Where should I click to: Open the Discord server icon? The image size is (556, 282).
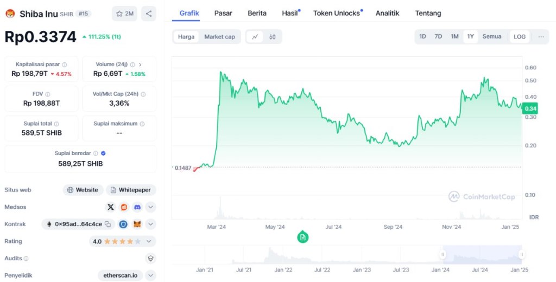[x=137, y=207]
